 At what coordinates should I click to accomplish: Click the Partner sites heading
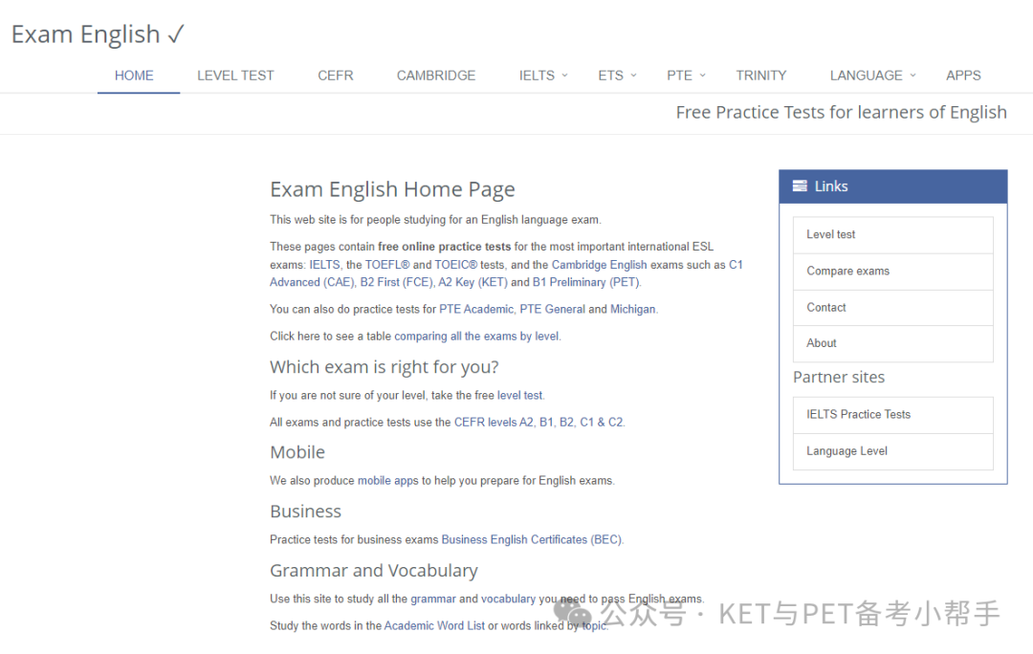tap(839, 378)
